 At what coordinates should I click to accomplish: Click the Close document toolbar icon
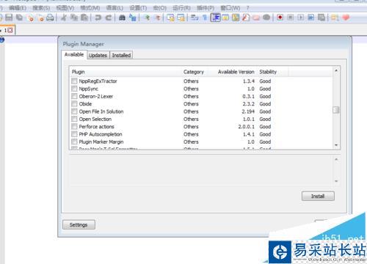click(31, 18)
